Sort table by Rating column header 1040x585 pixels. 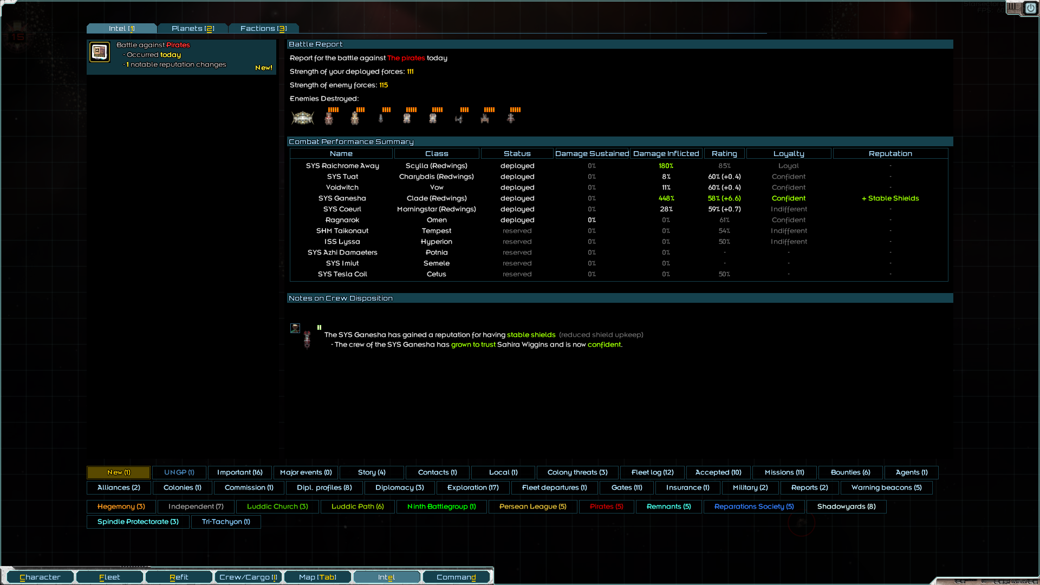point(724,154)
